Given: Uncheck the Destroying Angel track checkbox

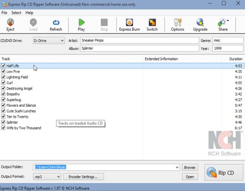Looking at the screenshot, I should (x=3, y=88).
